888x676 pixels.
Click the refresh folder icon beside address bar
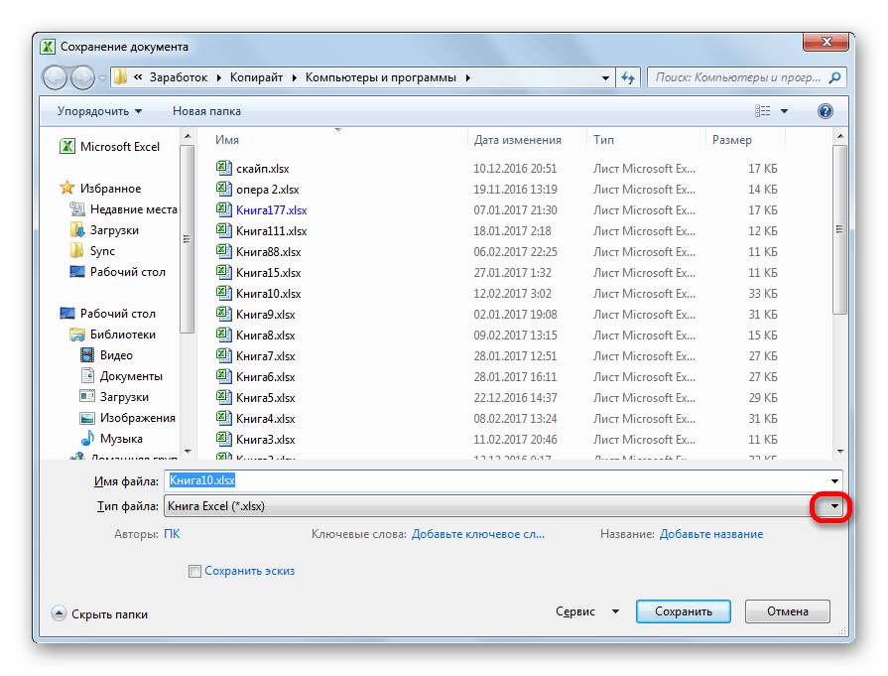pos(628,77)
